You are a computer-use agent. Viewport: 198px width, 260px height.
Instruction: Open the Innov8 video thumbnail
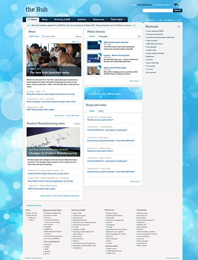click(94, 58)
